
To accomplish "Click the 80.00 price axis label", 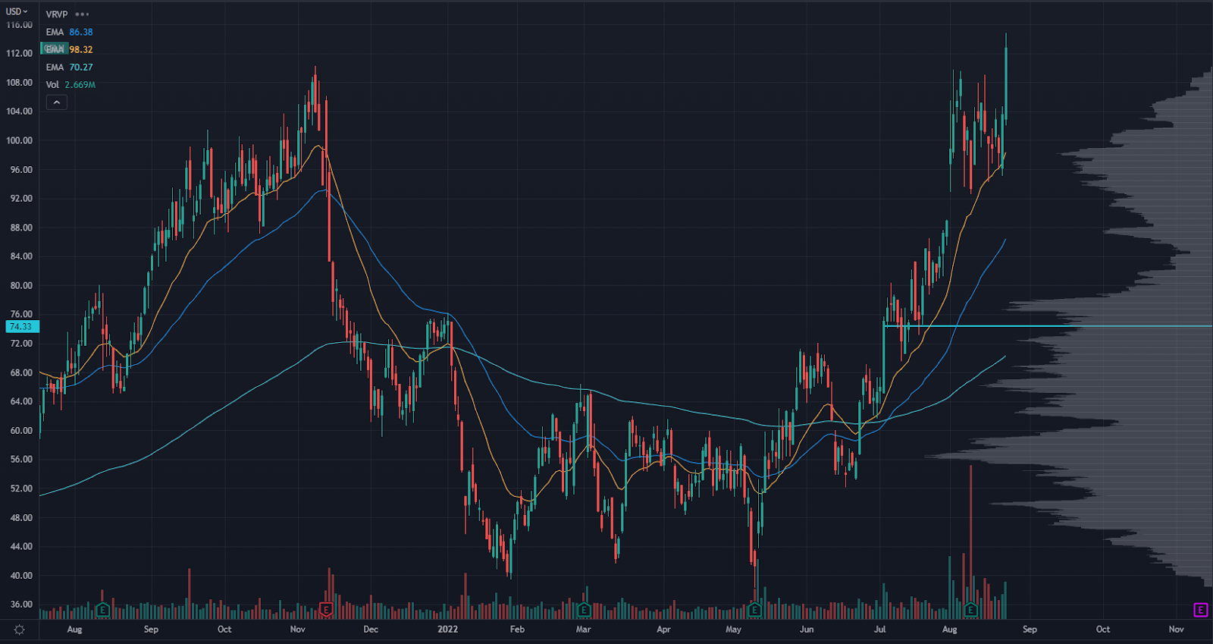I will (x=21, y=286).
